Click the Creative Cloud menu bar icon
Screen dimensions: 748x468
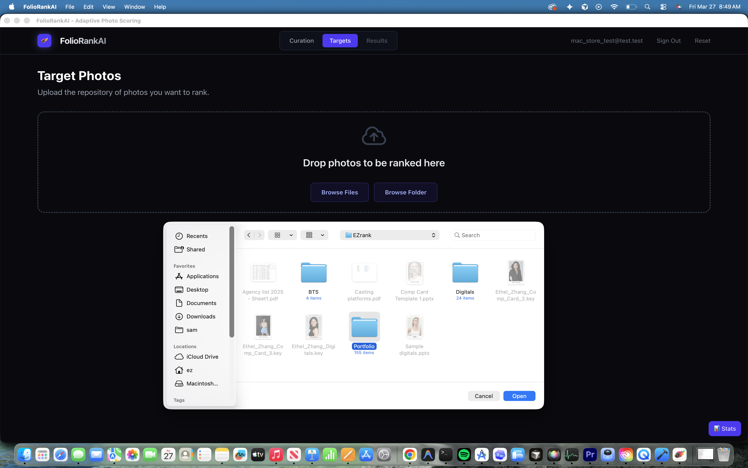point(552,6)
